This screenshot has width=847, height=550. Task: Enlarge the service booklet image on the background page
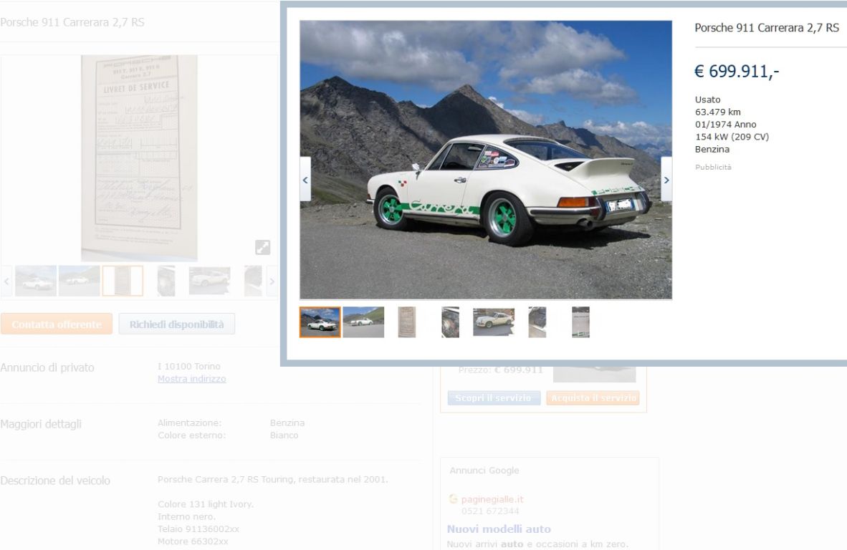click(262, 247)
